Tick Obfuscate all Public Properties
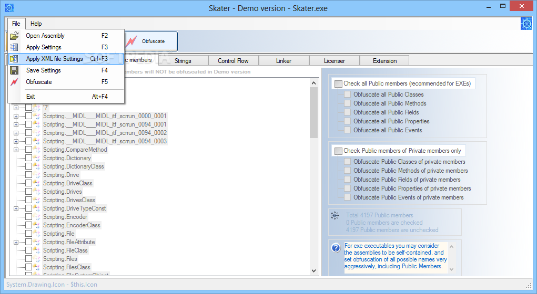 (x=347, y=121)
